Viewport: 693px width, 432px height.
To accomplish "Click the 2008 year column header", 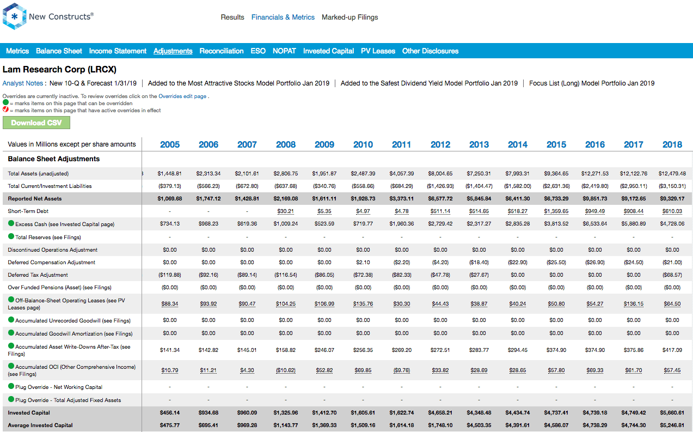I will [286, 144].
